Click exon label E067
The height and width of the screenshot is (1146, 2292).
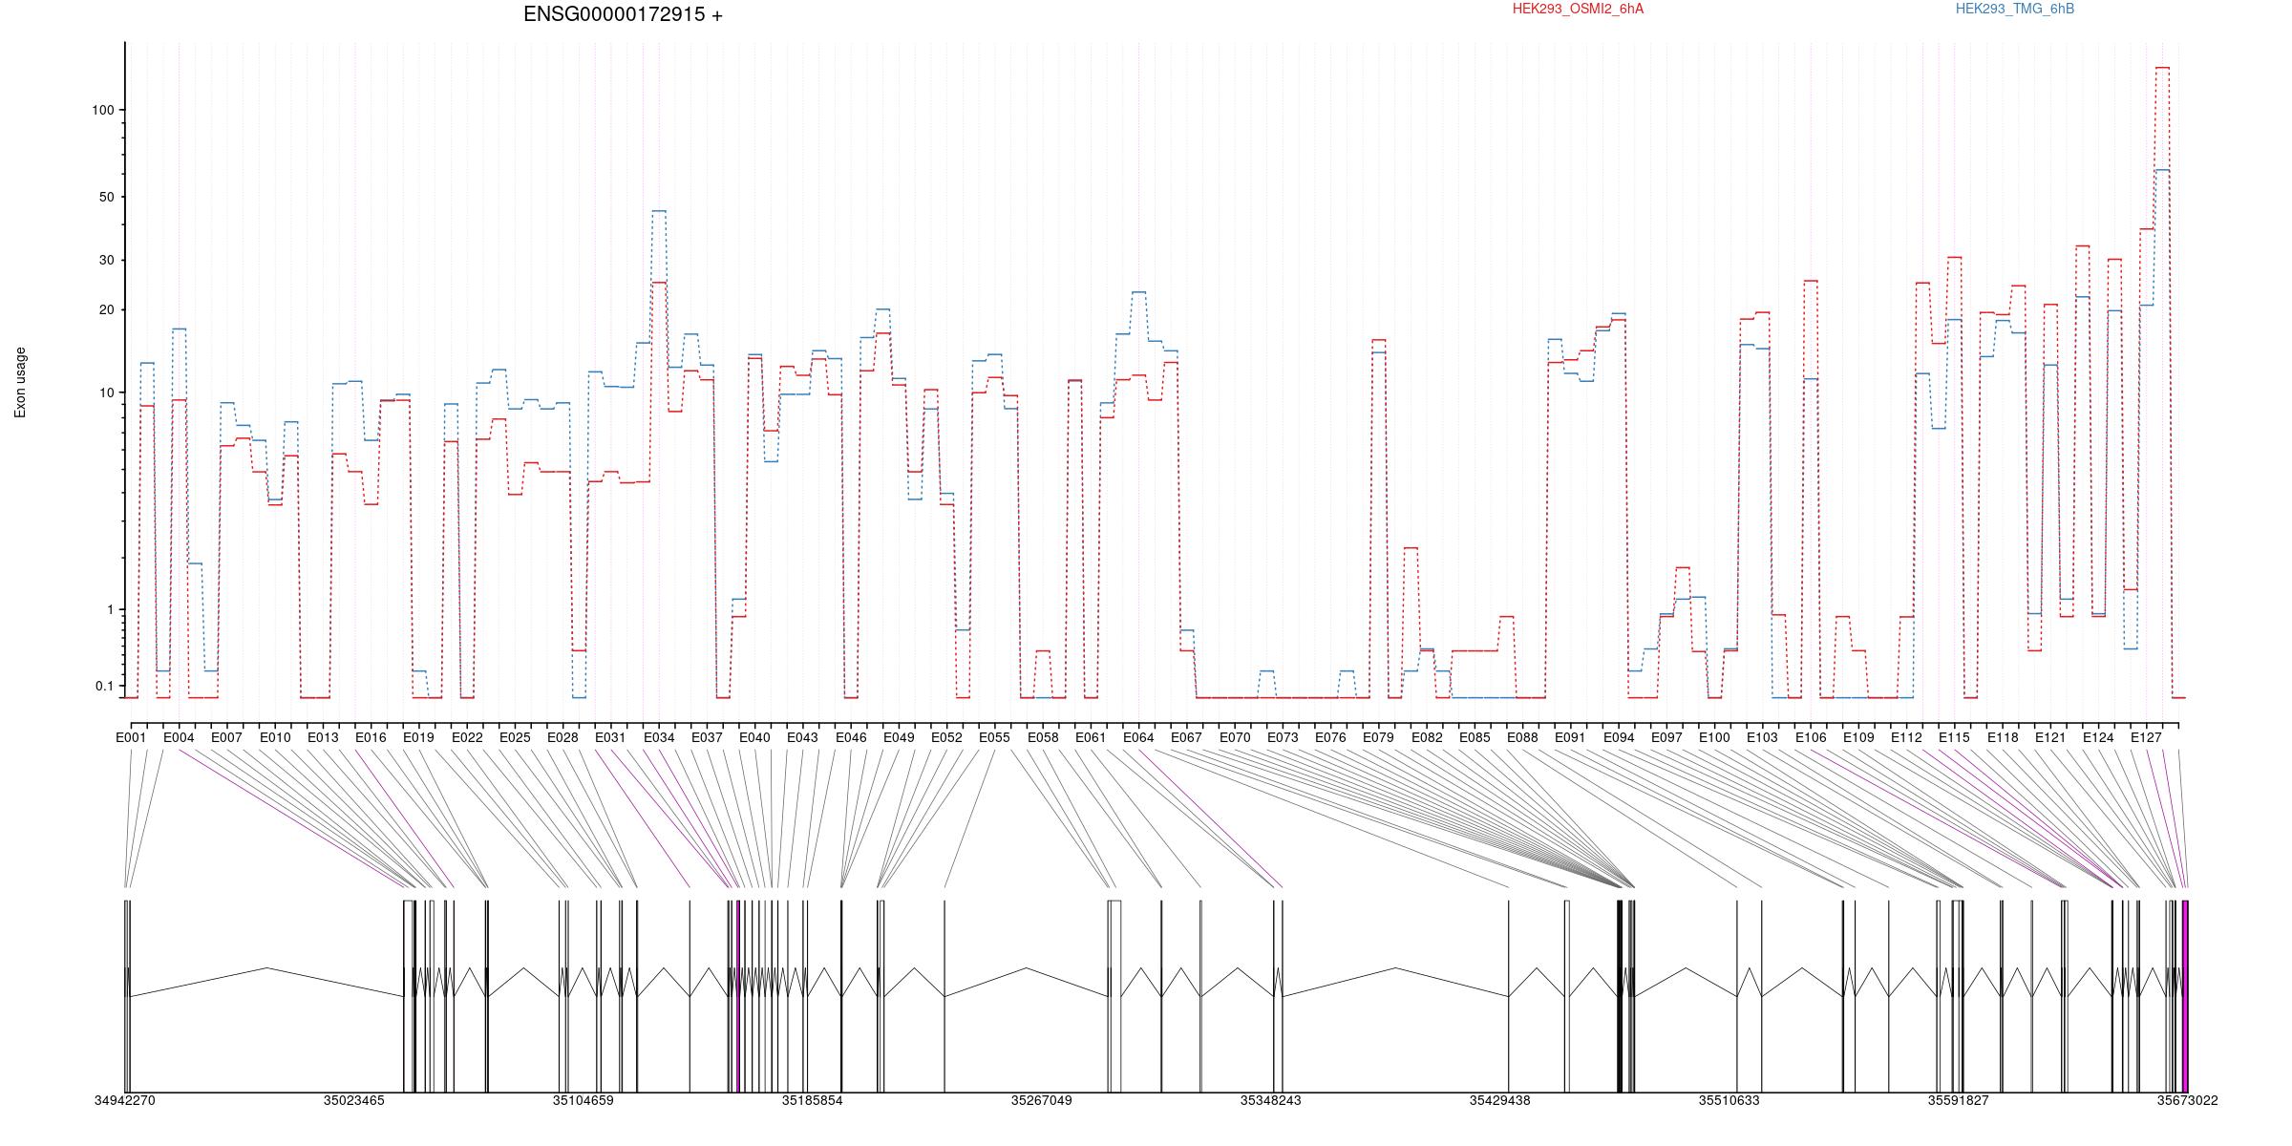click(x=1186, y=737)
